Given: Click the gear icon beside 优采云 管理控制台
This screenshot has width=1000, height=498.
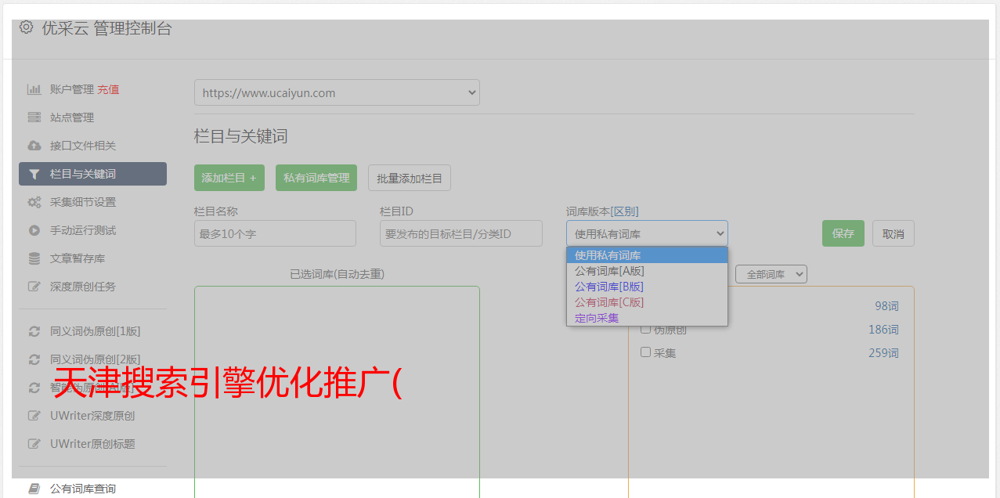Looking at the screenshot, I should (27, 27).
